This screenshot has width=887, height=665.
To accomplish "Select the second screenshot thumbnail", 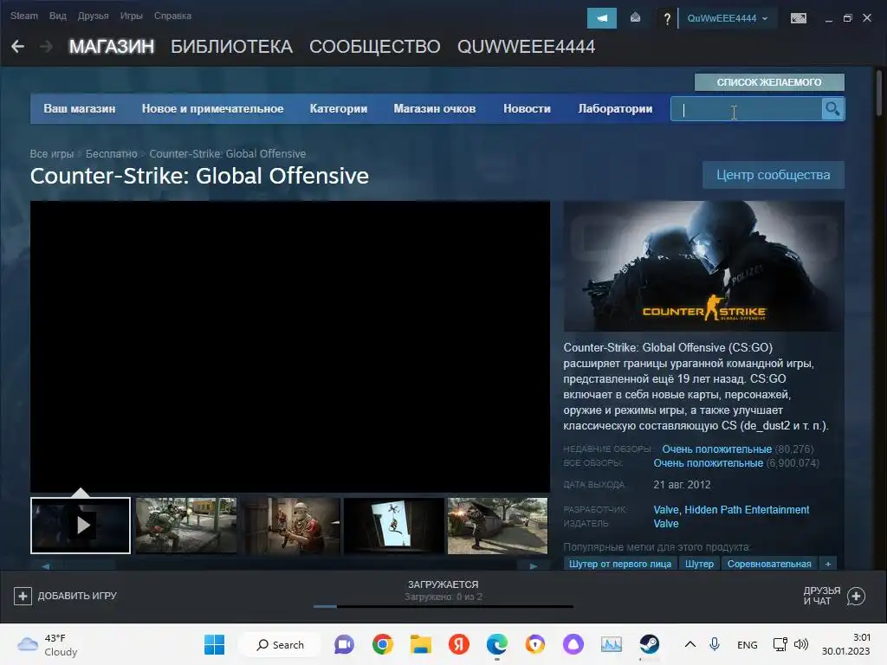I will click(x=186, y=526).
